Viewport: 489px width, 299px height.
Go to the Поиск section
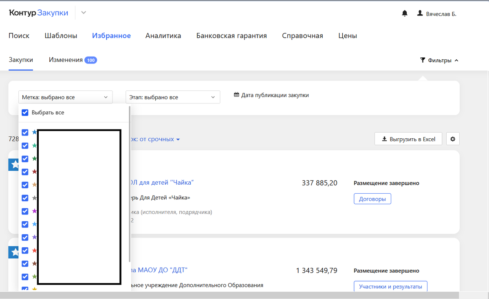click(x=19, y=36)
